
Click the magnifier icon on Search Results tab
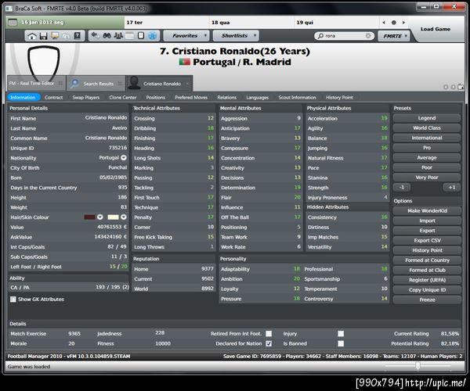74,84
